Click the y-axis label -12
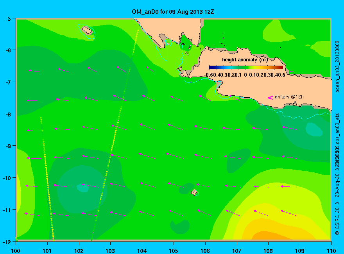This screenshot has height=254, width=344. click(6, 242)
